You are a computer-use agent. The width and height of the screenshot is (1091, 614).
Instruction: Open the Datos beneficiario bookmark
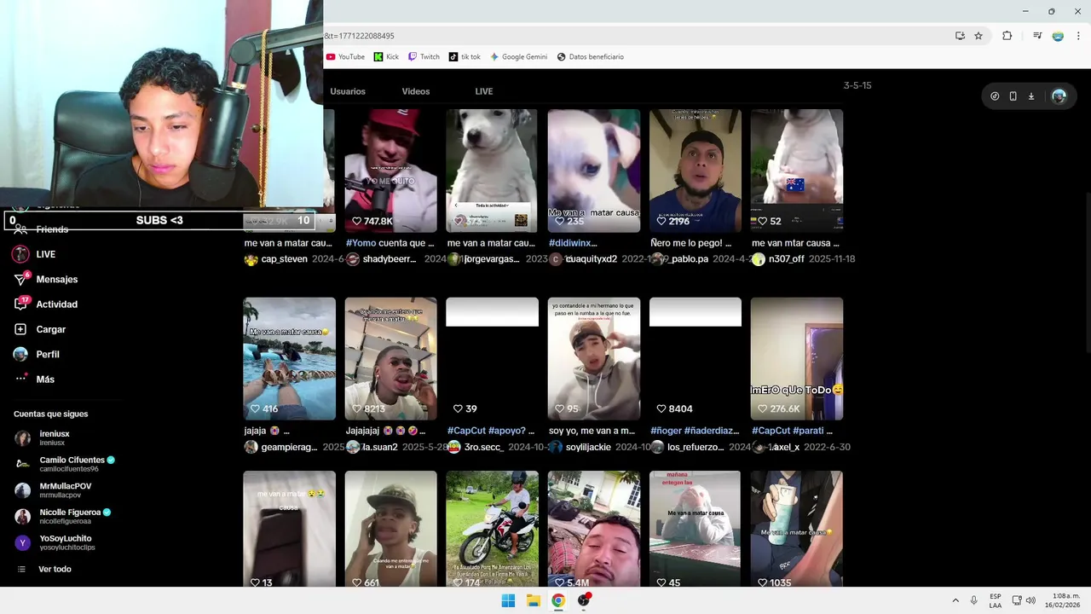(x=590, y=57)
